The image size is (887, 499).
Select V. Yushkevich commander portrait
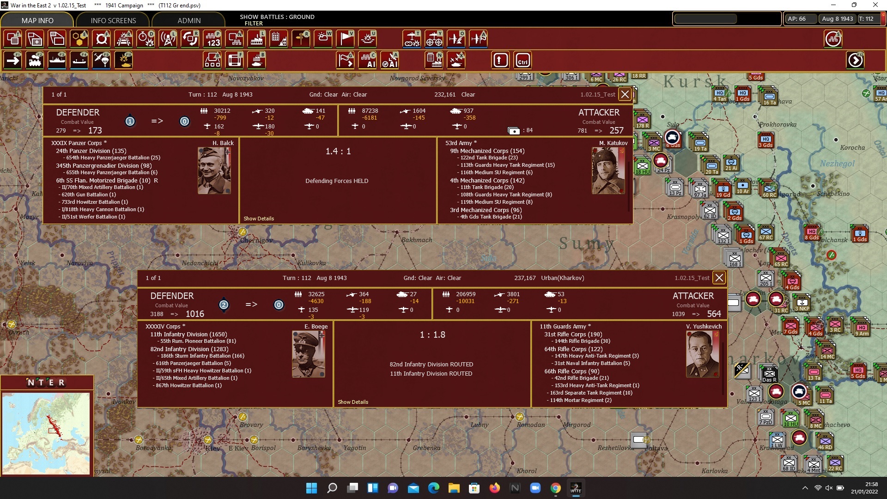pos(703,354)
